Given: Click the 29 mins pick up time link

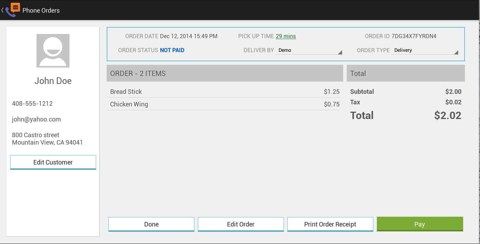Looking at the screenshot, I should click(286, 36).
